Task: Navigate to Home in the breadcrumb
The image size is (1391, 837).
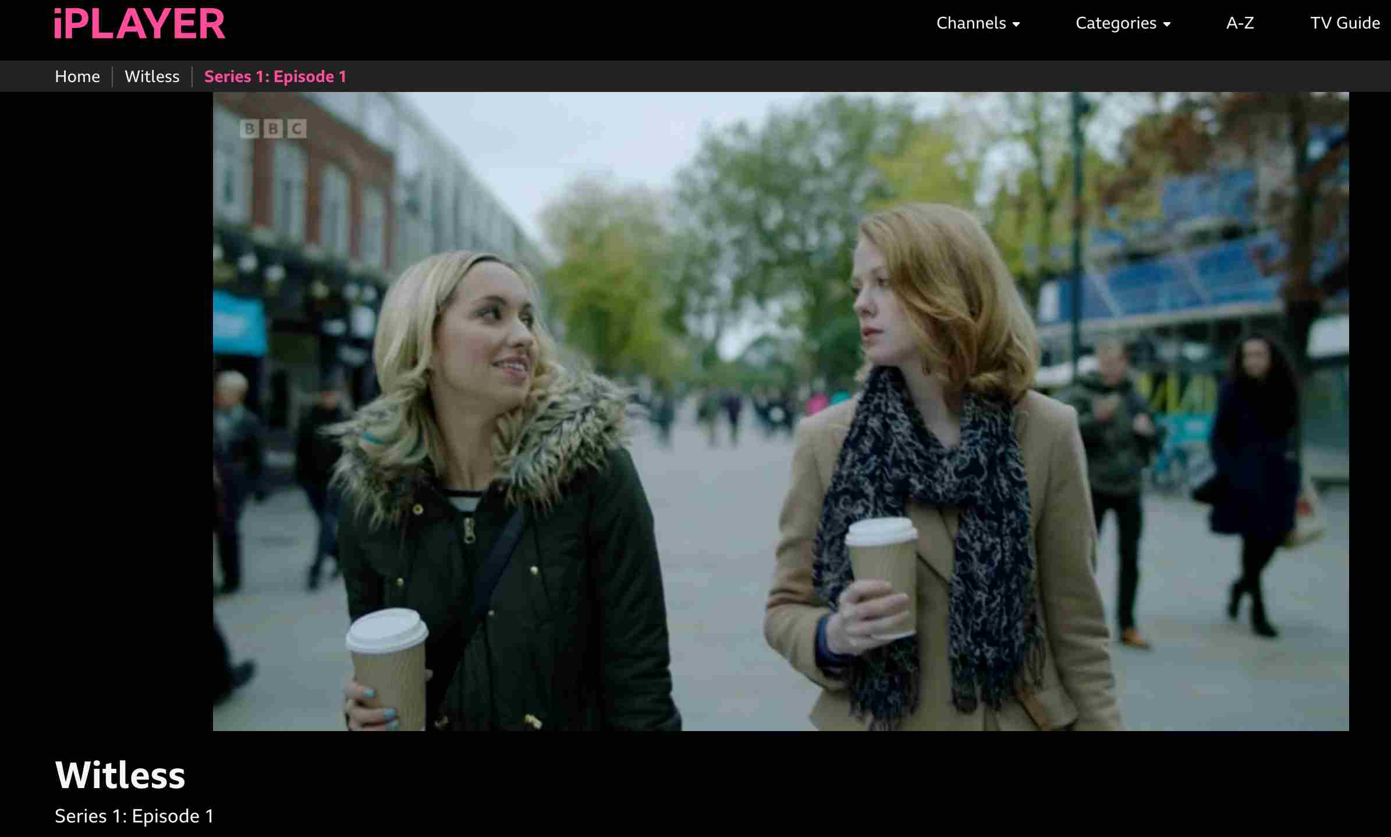Action: click(x=77, y=77)
